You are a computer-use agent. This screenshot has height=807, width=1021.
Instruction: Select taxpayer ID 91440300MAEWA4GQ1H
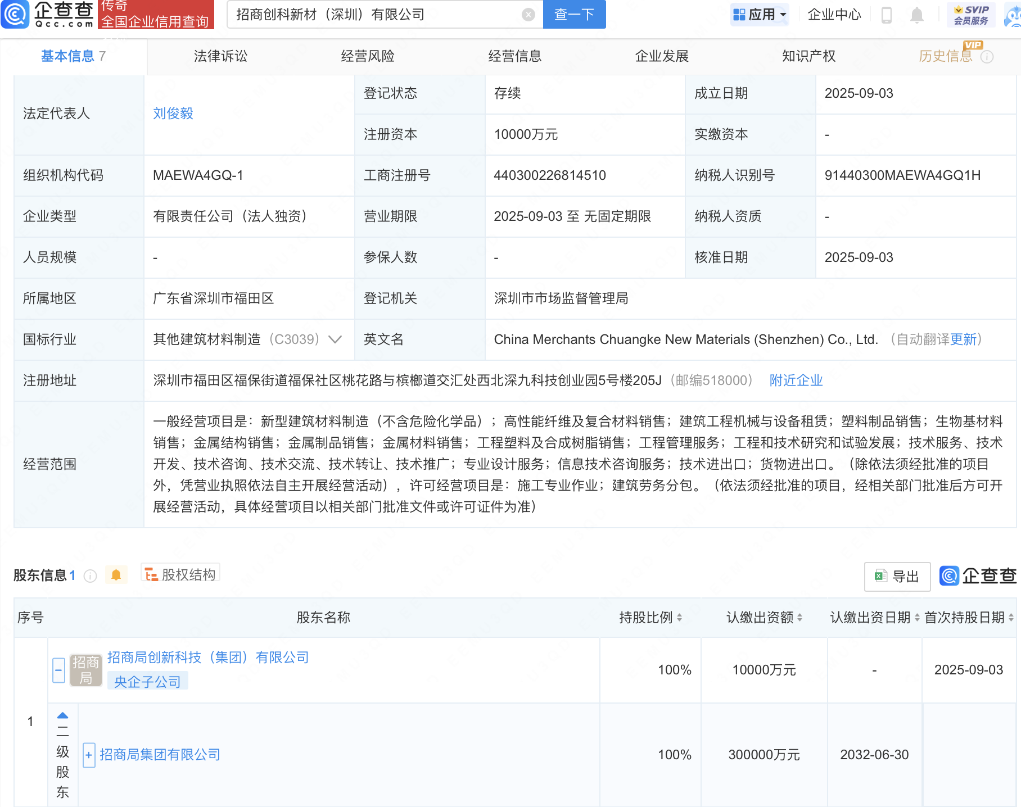[x=902, y=175]
